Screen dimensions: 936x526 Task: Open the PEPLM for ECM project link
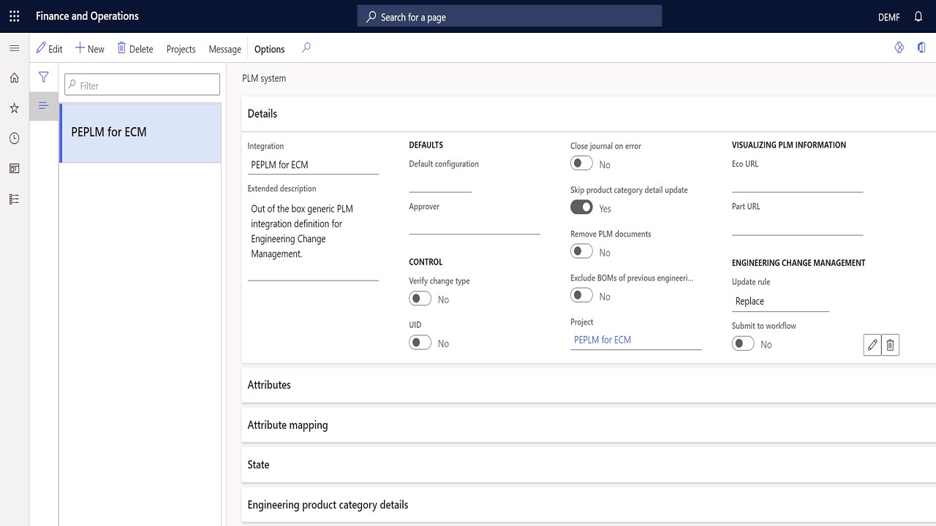[x=603, y=340]
